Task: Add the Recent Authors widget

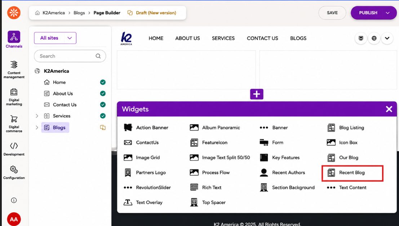Action: click(x=282, y=172)
